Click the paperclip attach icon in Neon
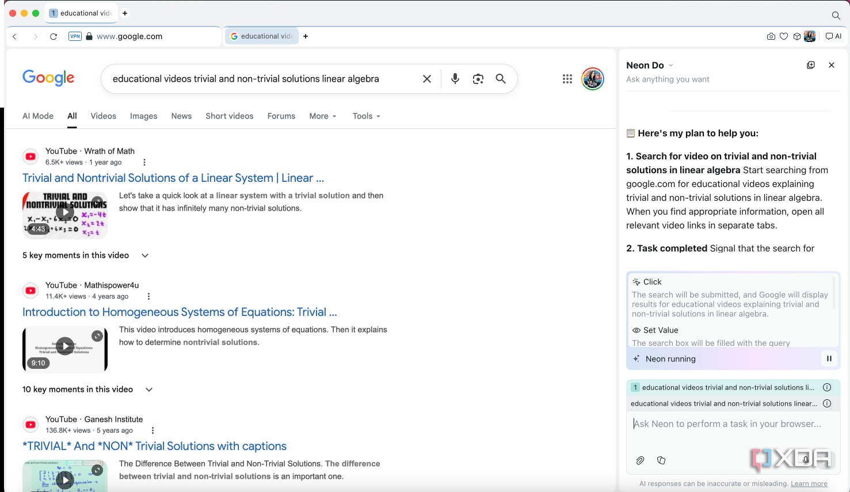This screenshot has width=850, height=492. pos(640,460)
